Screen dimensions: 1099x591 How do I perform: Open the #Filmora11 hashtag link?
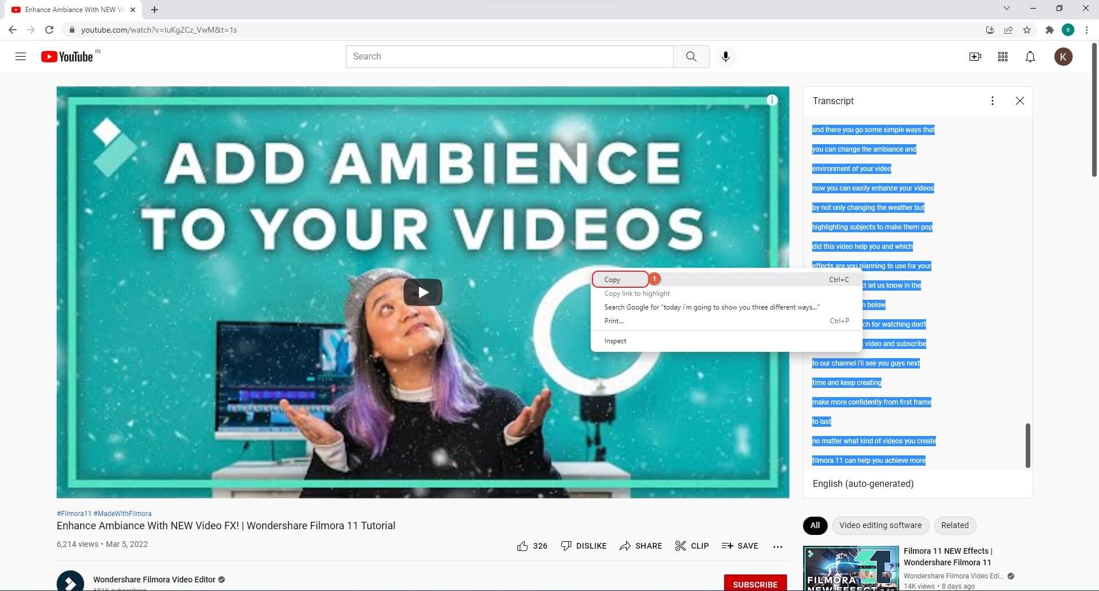74,514
